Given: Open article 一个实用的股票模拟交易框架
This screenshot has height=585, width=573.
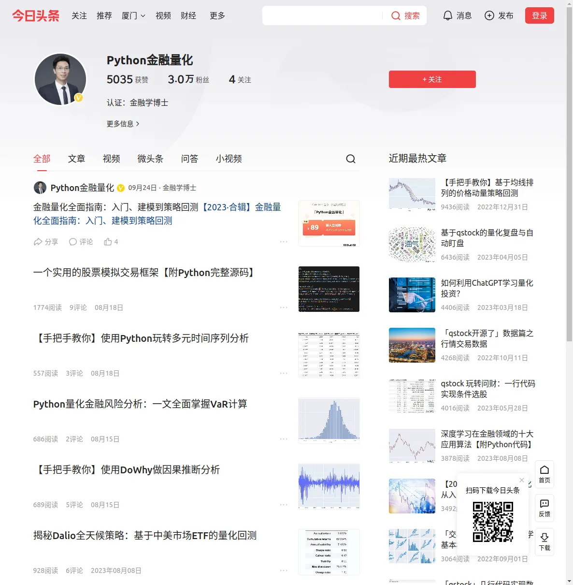Looking at the screenshot, I should 144,273.
